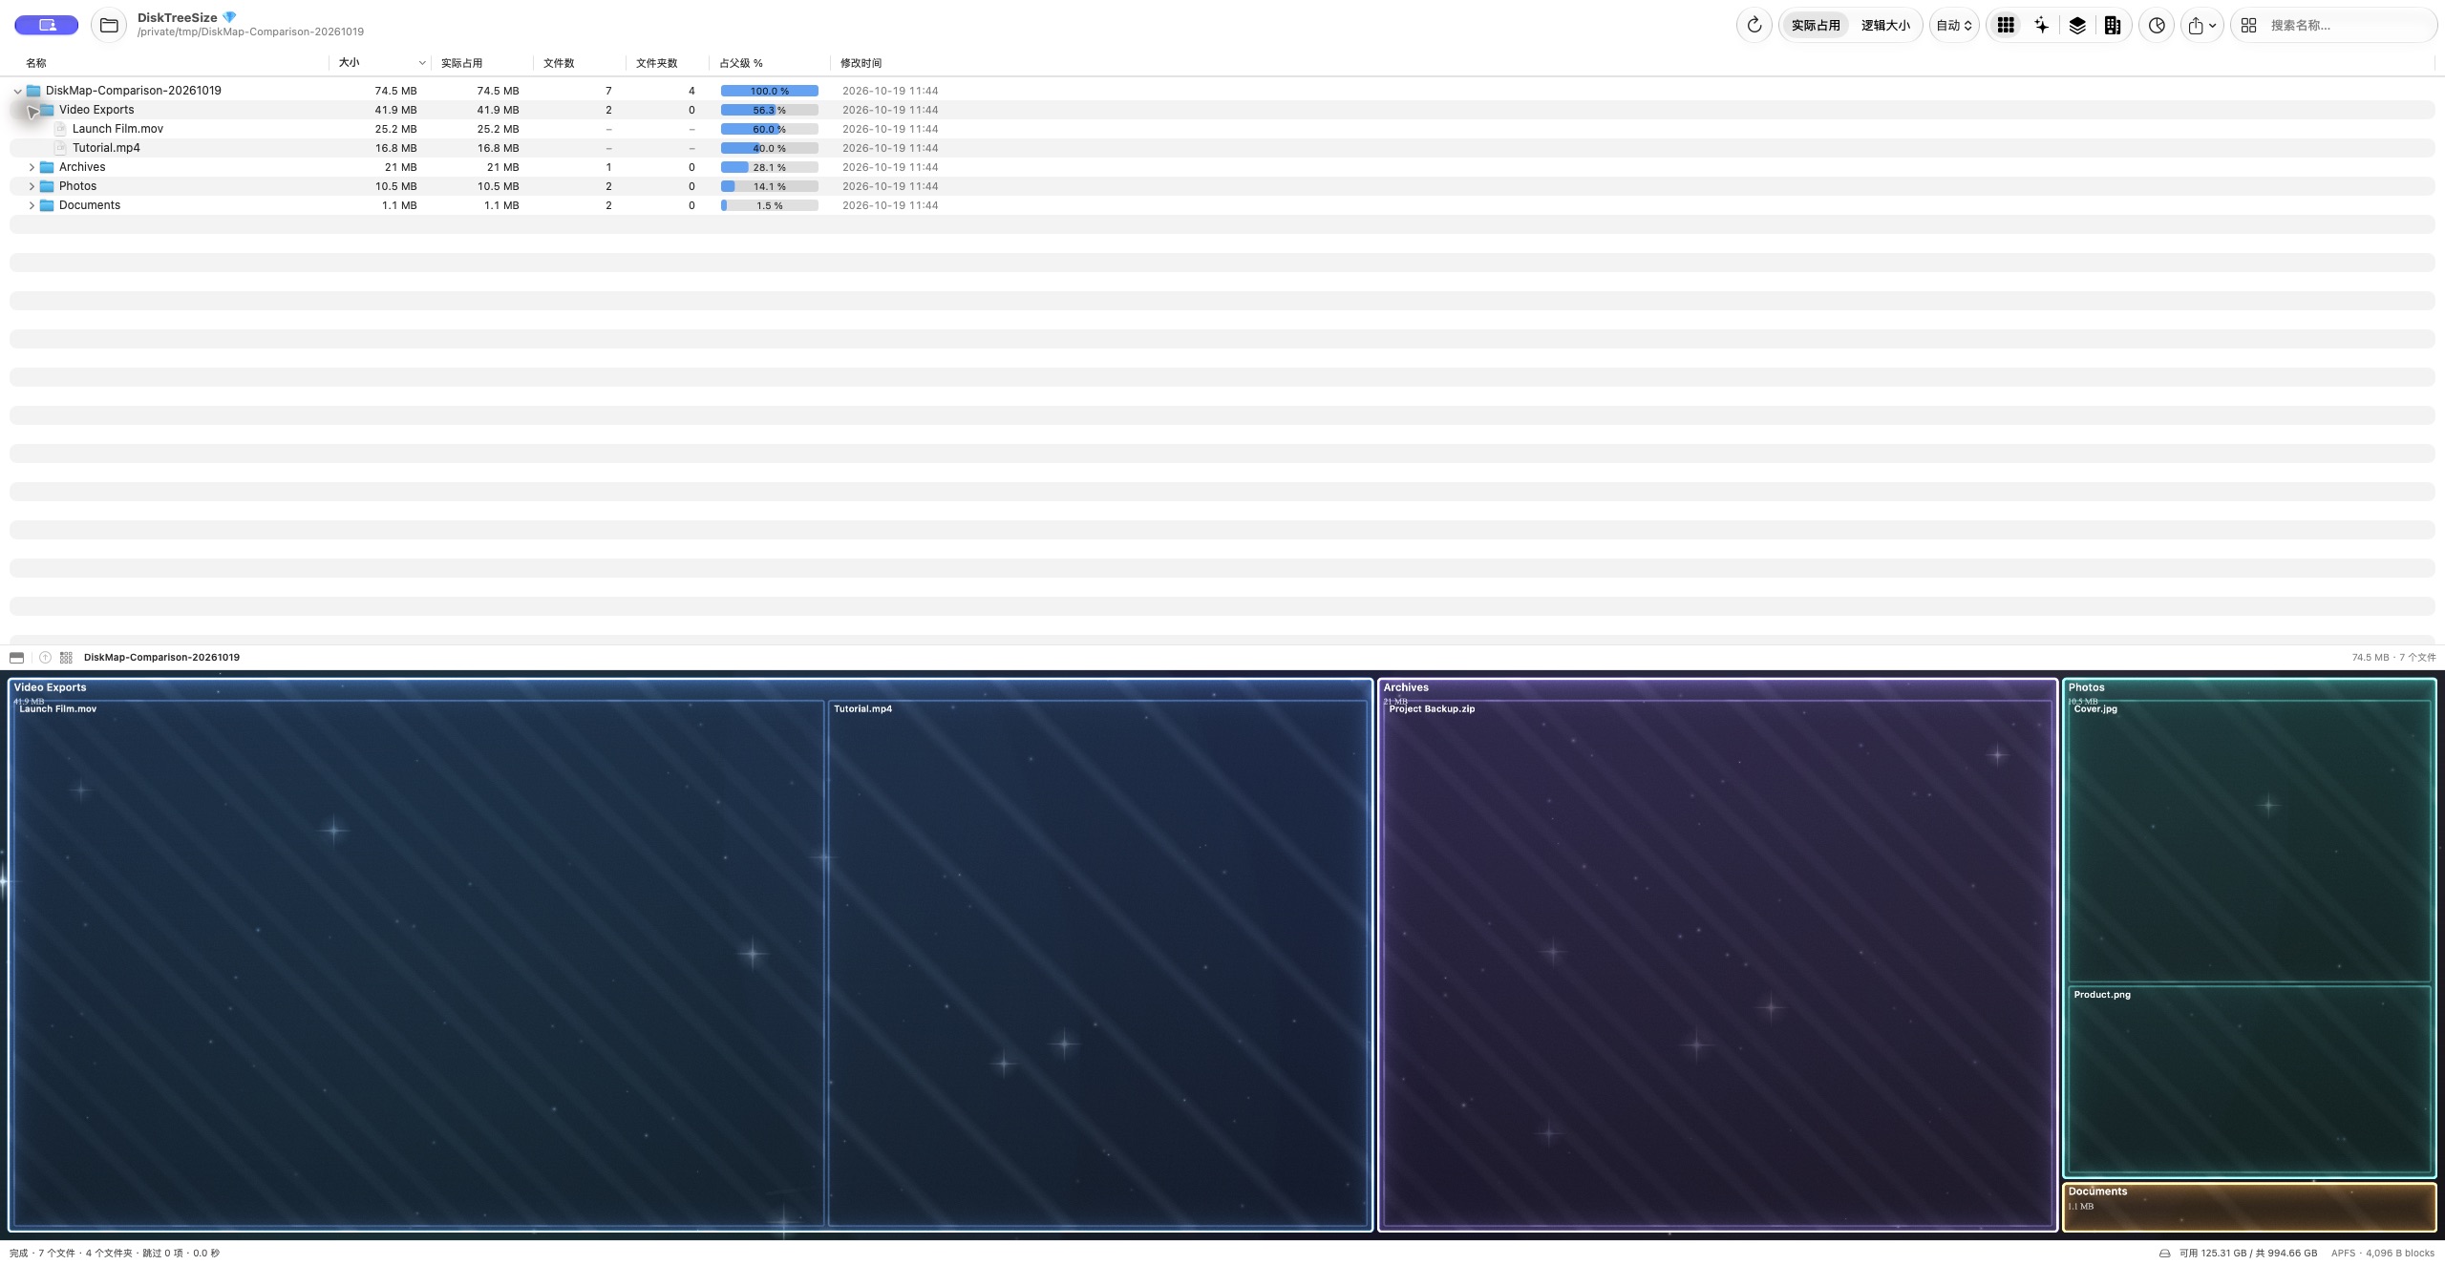Viewport: 2445px width, 1265px height.
Task: Select Launch Film.mov block in treemap
Action: tap(418, 962)
